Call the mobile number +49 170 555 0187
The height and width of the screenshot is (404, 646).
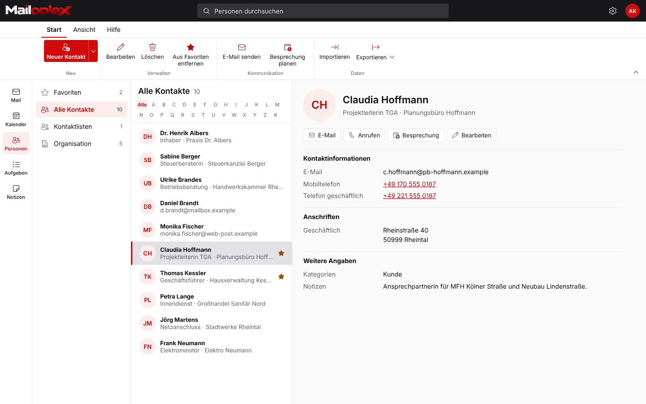[410, 184]
